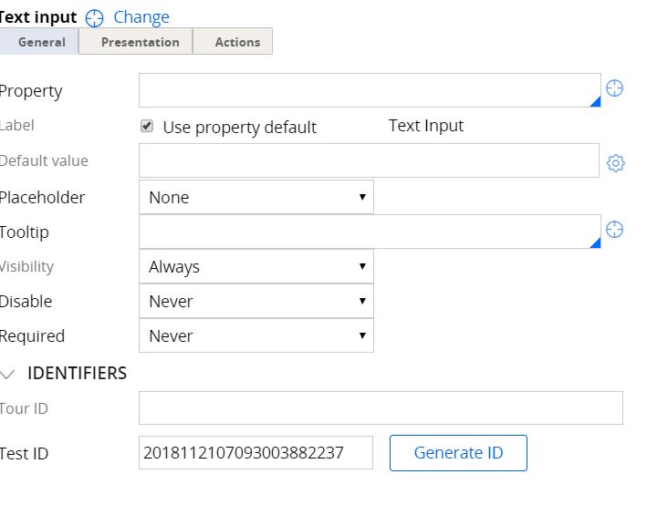647x505 pixels.
Task: Focus the Default value text field
Action: 369,160
